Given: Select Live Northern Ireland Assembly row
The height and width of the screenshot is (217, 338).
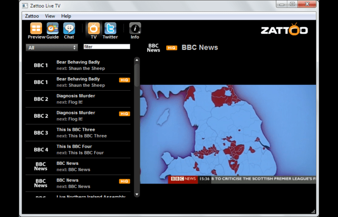Looking at the screenshot, I should click(78, 195).
